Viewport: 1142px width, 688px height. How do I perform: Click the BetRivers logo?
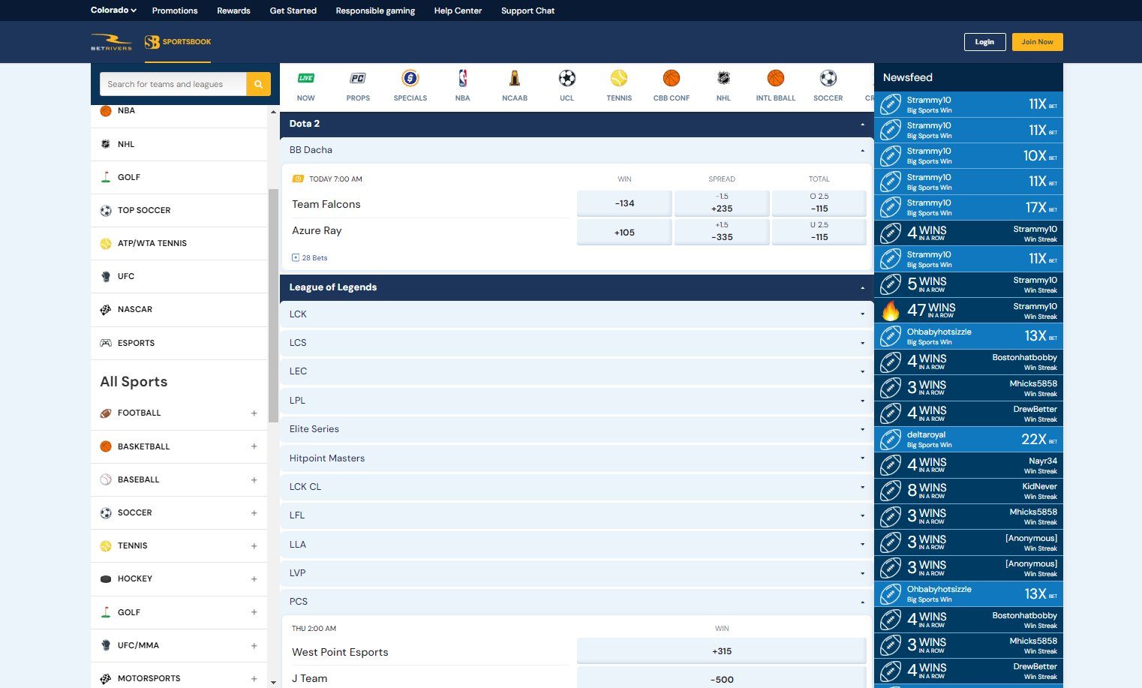111,42
